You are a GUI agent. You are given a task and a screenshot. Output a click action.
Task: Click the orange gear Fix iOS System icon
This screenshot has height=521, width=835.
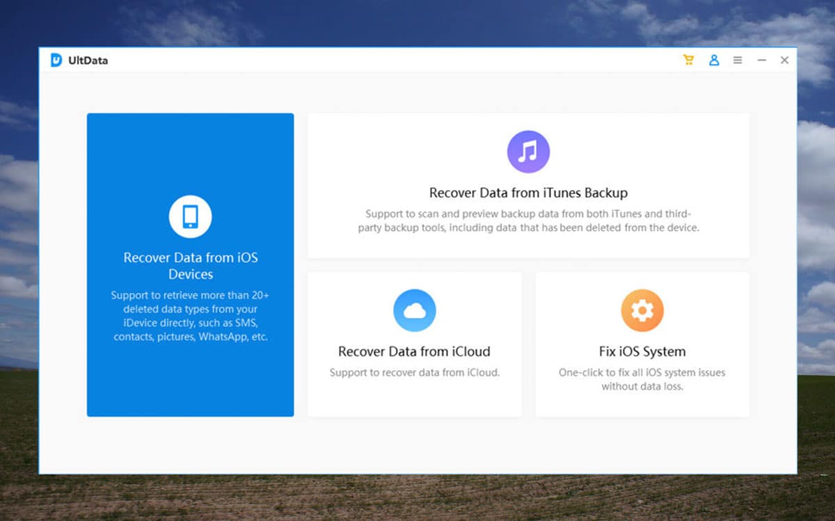click(642, 310)
